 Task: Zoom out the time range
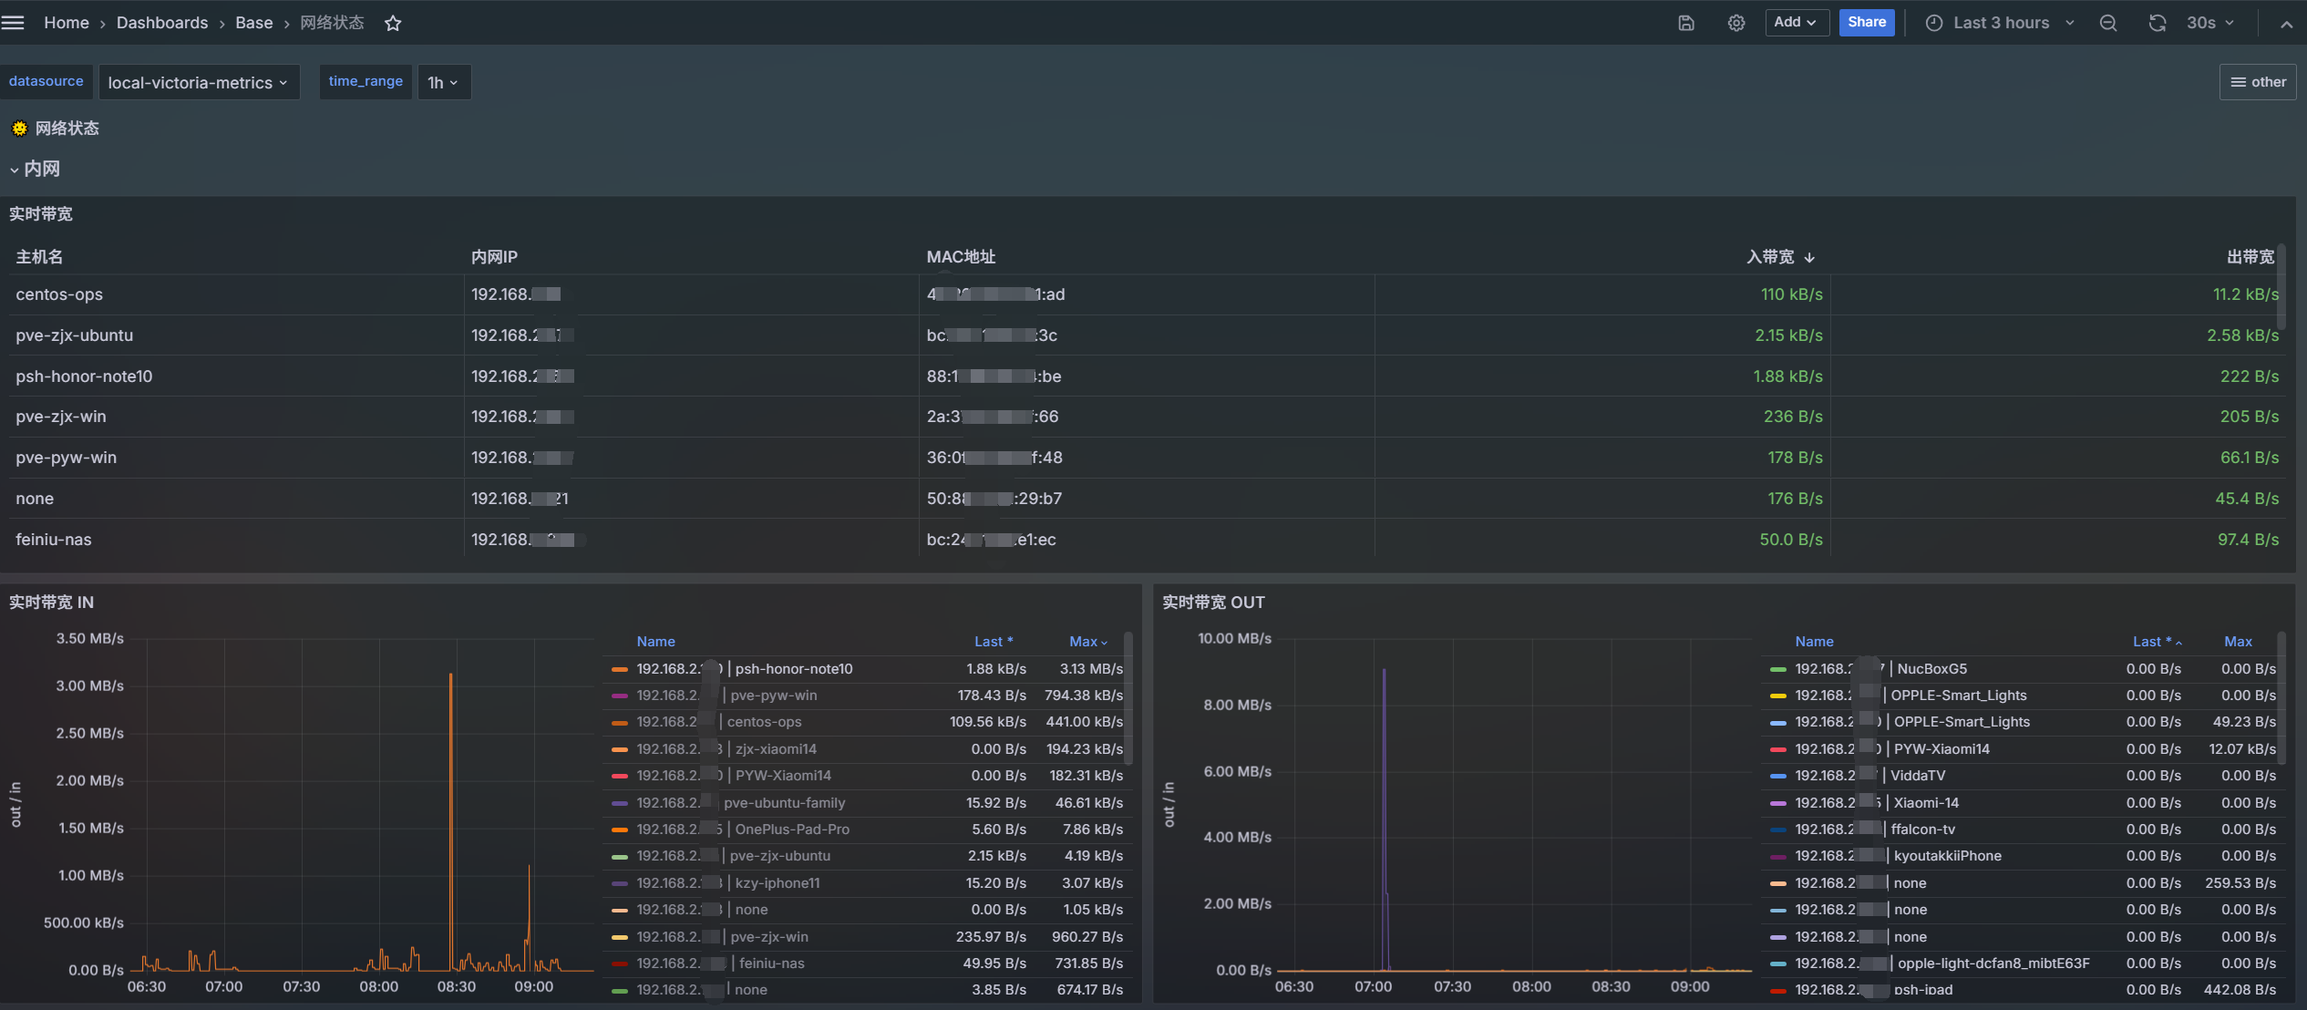pos(2108,24)
